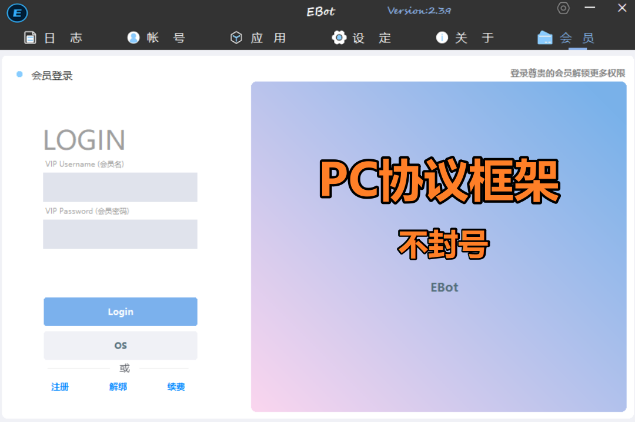This screenshot has height=422, width=635.
Task: Open the 注册 register link
Action: point(60,387)
